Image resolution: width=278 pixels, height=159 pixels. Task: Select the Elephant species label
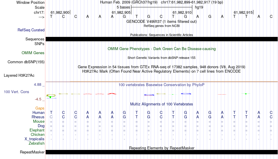(37, 130)
